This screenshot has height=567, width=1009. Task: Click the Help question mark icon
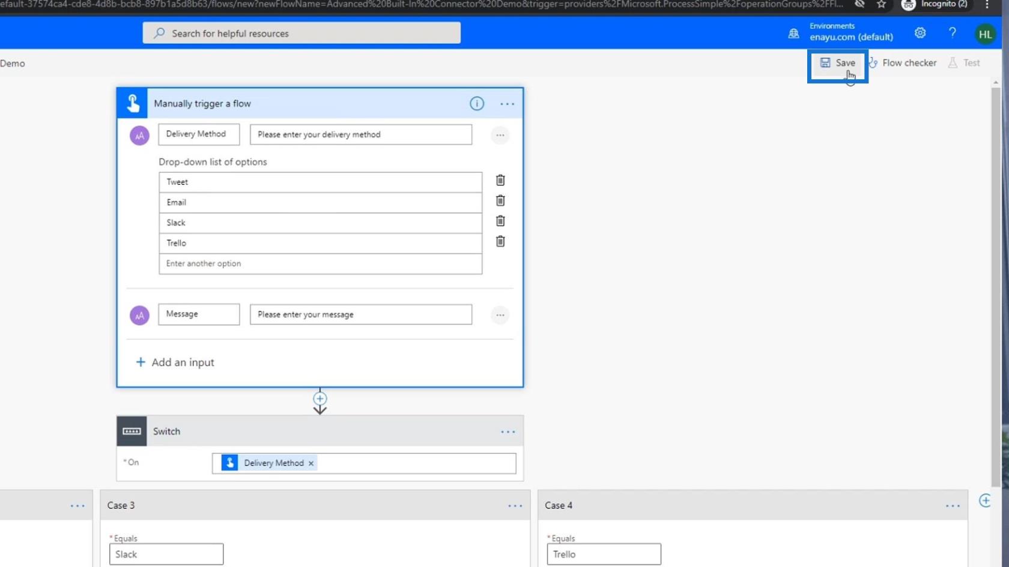pos(952,33)
